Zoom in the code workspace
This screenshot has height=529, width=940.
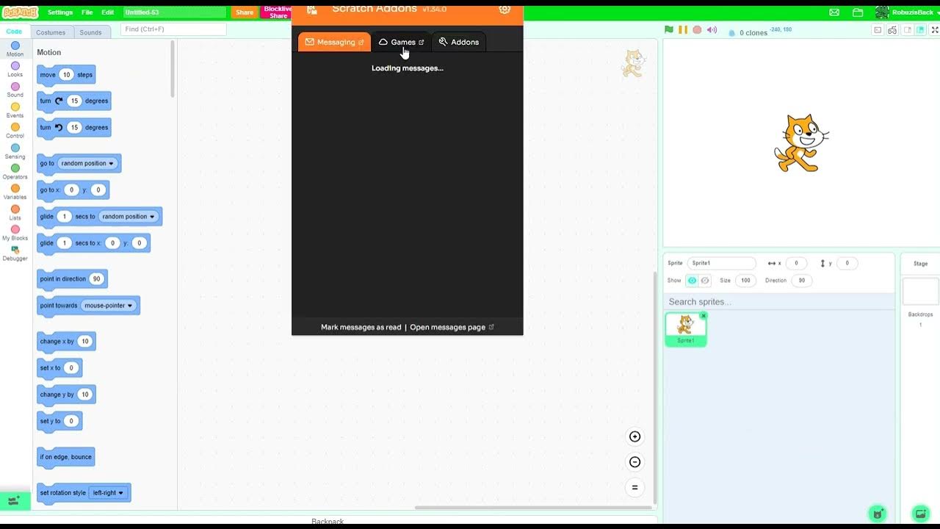635,436
